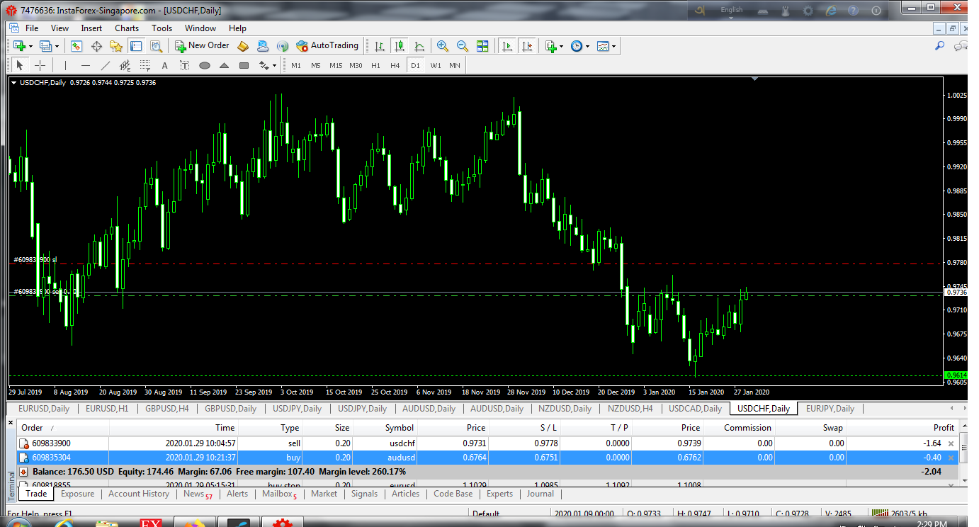Image resolution: width=979 pixels, height=527 pixels.
Task: Open the virtual hosting cloud icon
Action: click(x=262, y=46)
